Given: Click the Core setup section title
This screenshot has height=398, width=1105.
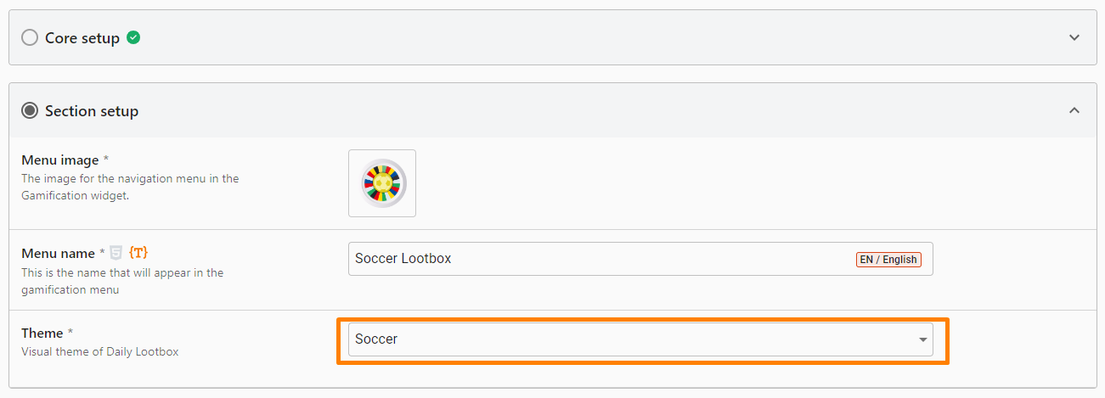Looking at the screenshot, I should (x=82, y=37).
